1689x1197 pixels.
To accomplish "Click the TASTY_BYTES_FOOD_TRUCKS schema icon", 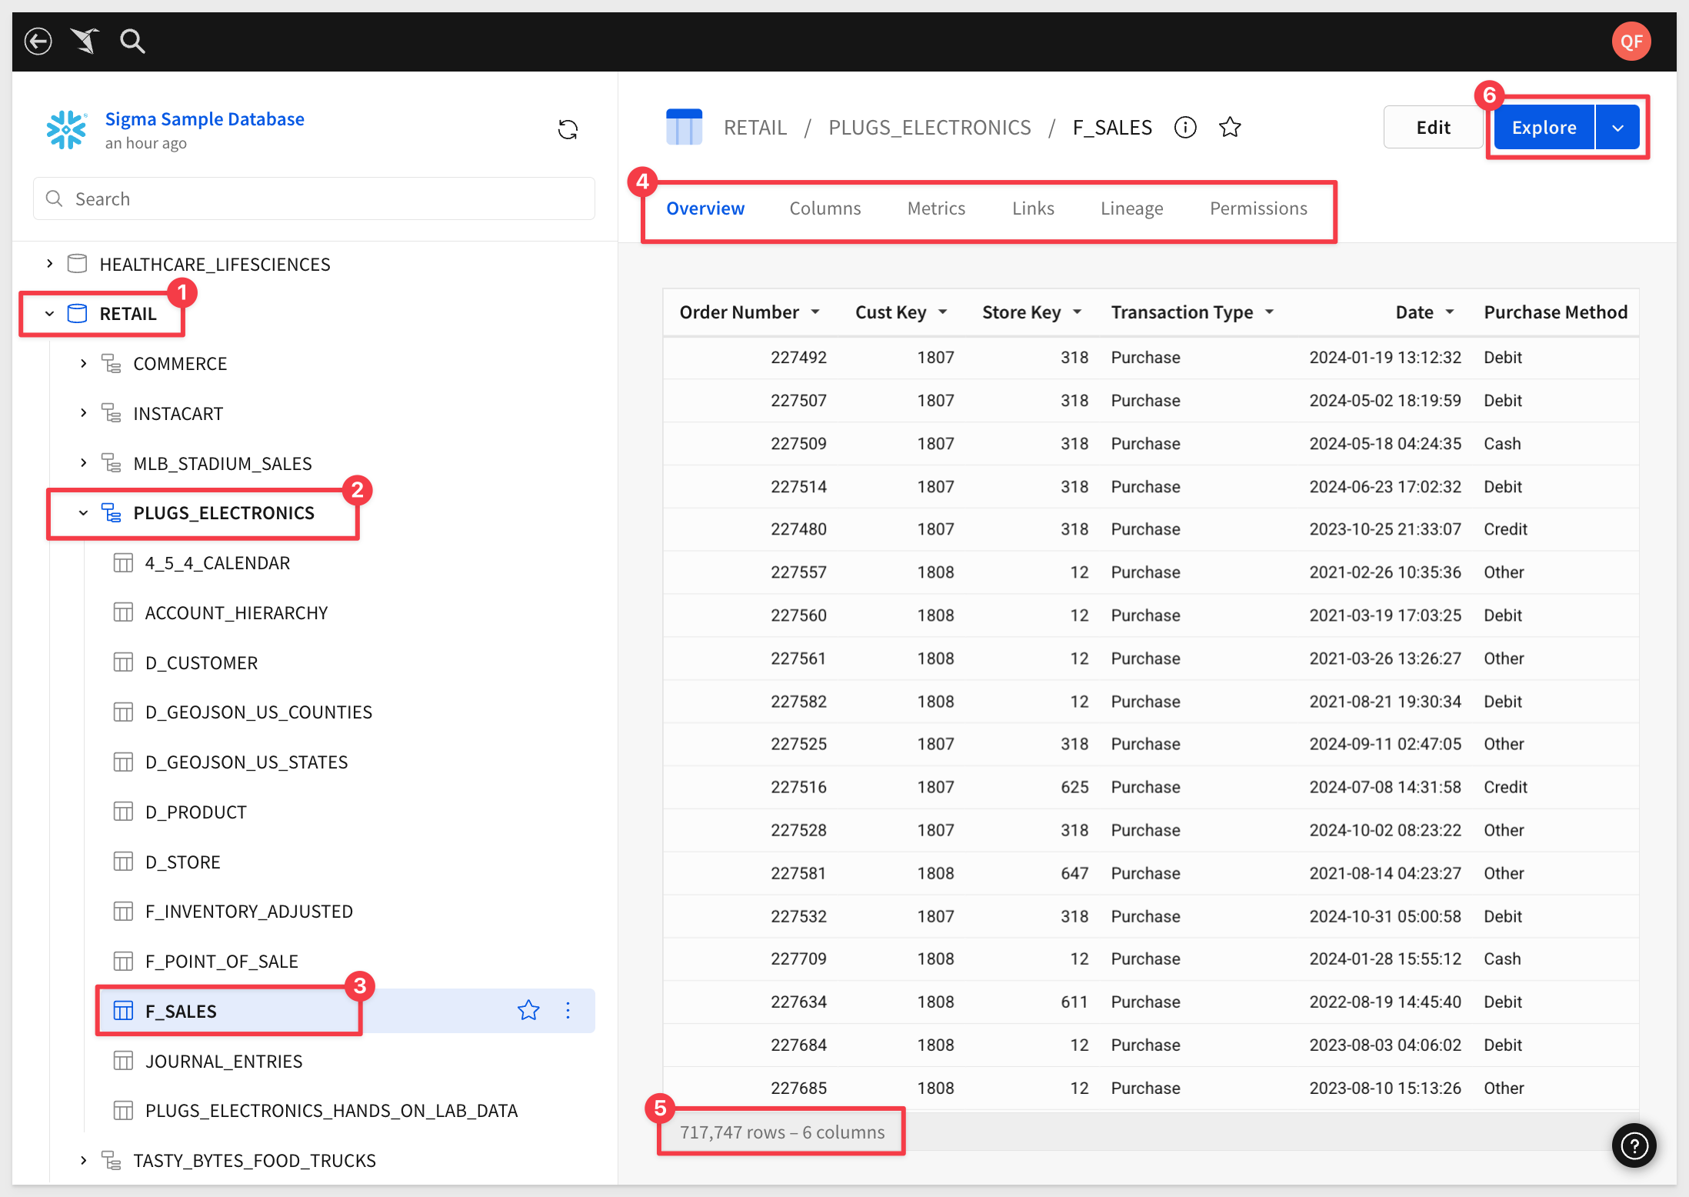I will pos(112,1160).
